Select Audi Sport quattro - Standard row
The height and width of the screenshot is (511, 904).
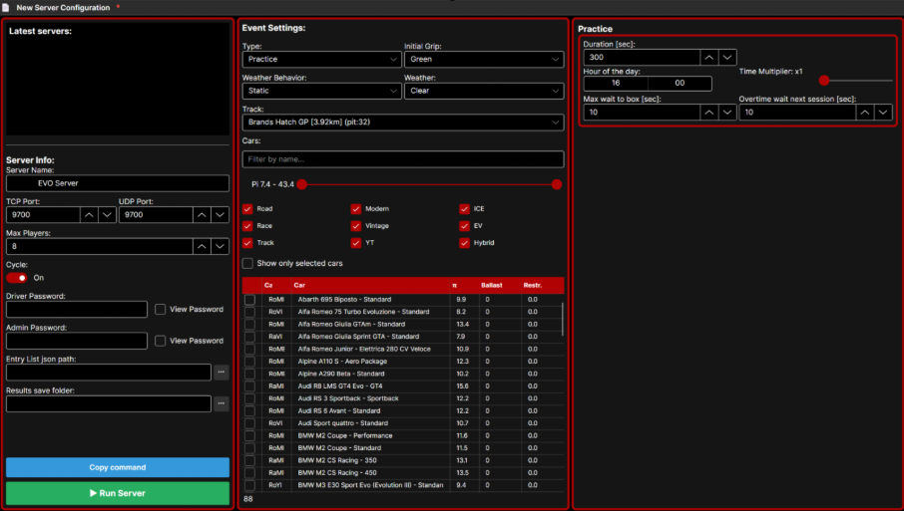point(403,423)
